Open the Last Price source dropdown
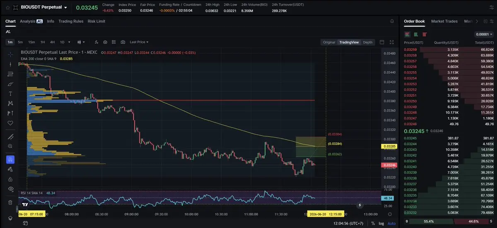Screen dimensions: 497x228 pos(139,42)
